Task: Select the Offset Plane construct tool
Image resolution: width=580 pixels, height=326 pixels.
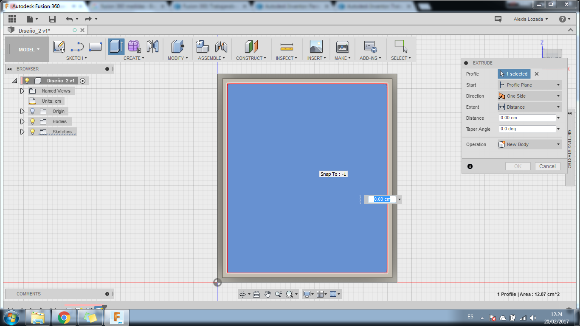Action: pos(251,47)
